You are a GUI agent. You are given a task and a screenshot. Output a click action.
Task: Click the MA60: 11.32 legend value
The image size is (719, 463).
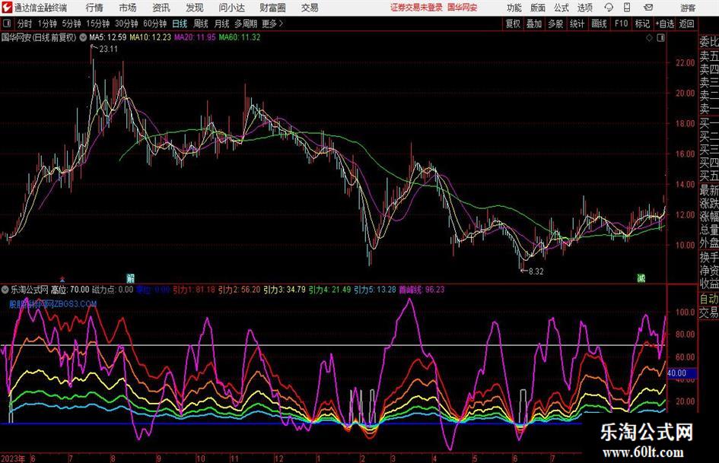click(240, 37)
